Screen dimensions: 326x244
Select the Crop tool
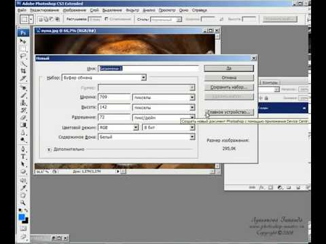click(x=23, y=71)
